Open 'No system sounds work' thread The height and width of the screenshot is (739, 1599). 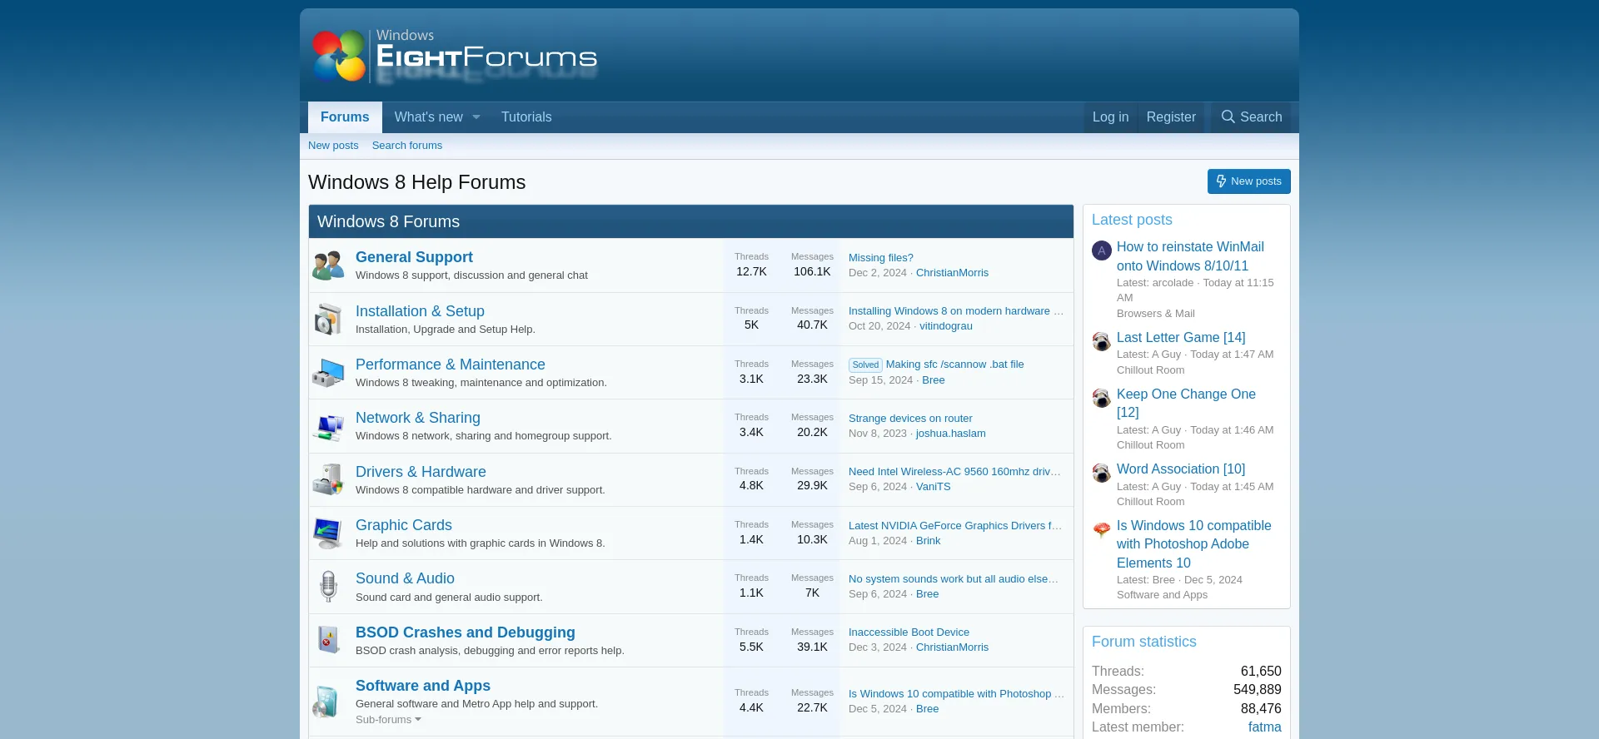[954, 579]
